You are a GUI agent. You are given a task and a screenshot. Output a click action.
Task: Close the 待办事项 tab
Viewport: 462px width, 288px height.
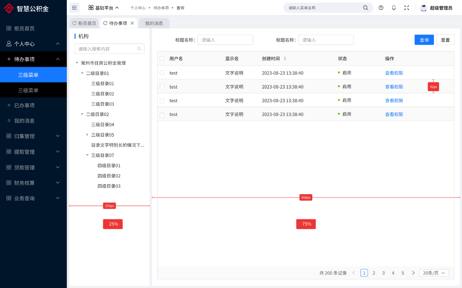132,23
